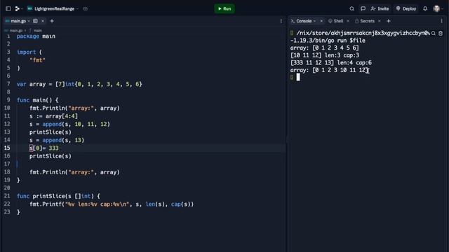The height and width of the screenshot is (252, 449).
Task: Click the layout icon in the main.go tab
Action: (x=35, y=21)
